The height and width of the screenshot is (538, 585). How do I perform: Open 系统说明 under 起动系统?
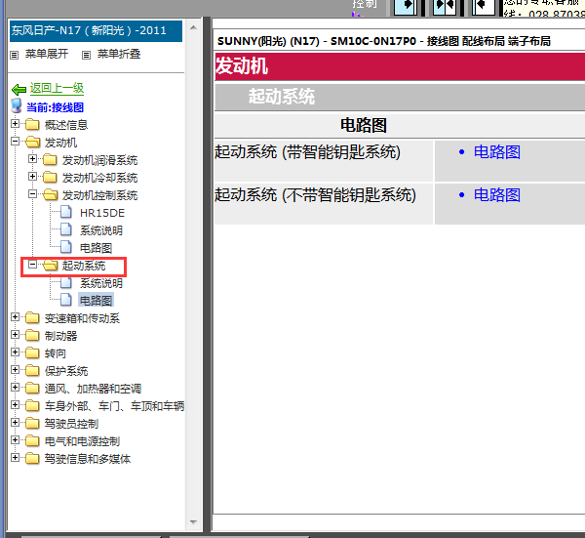click(x=101, y=283)
